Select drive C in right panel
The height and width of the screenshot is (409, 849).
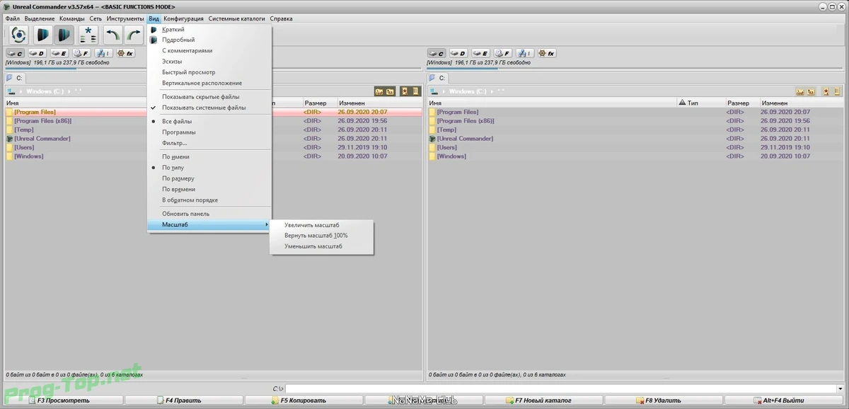coord(437,53)
